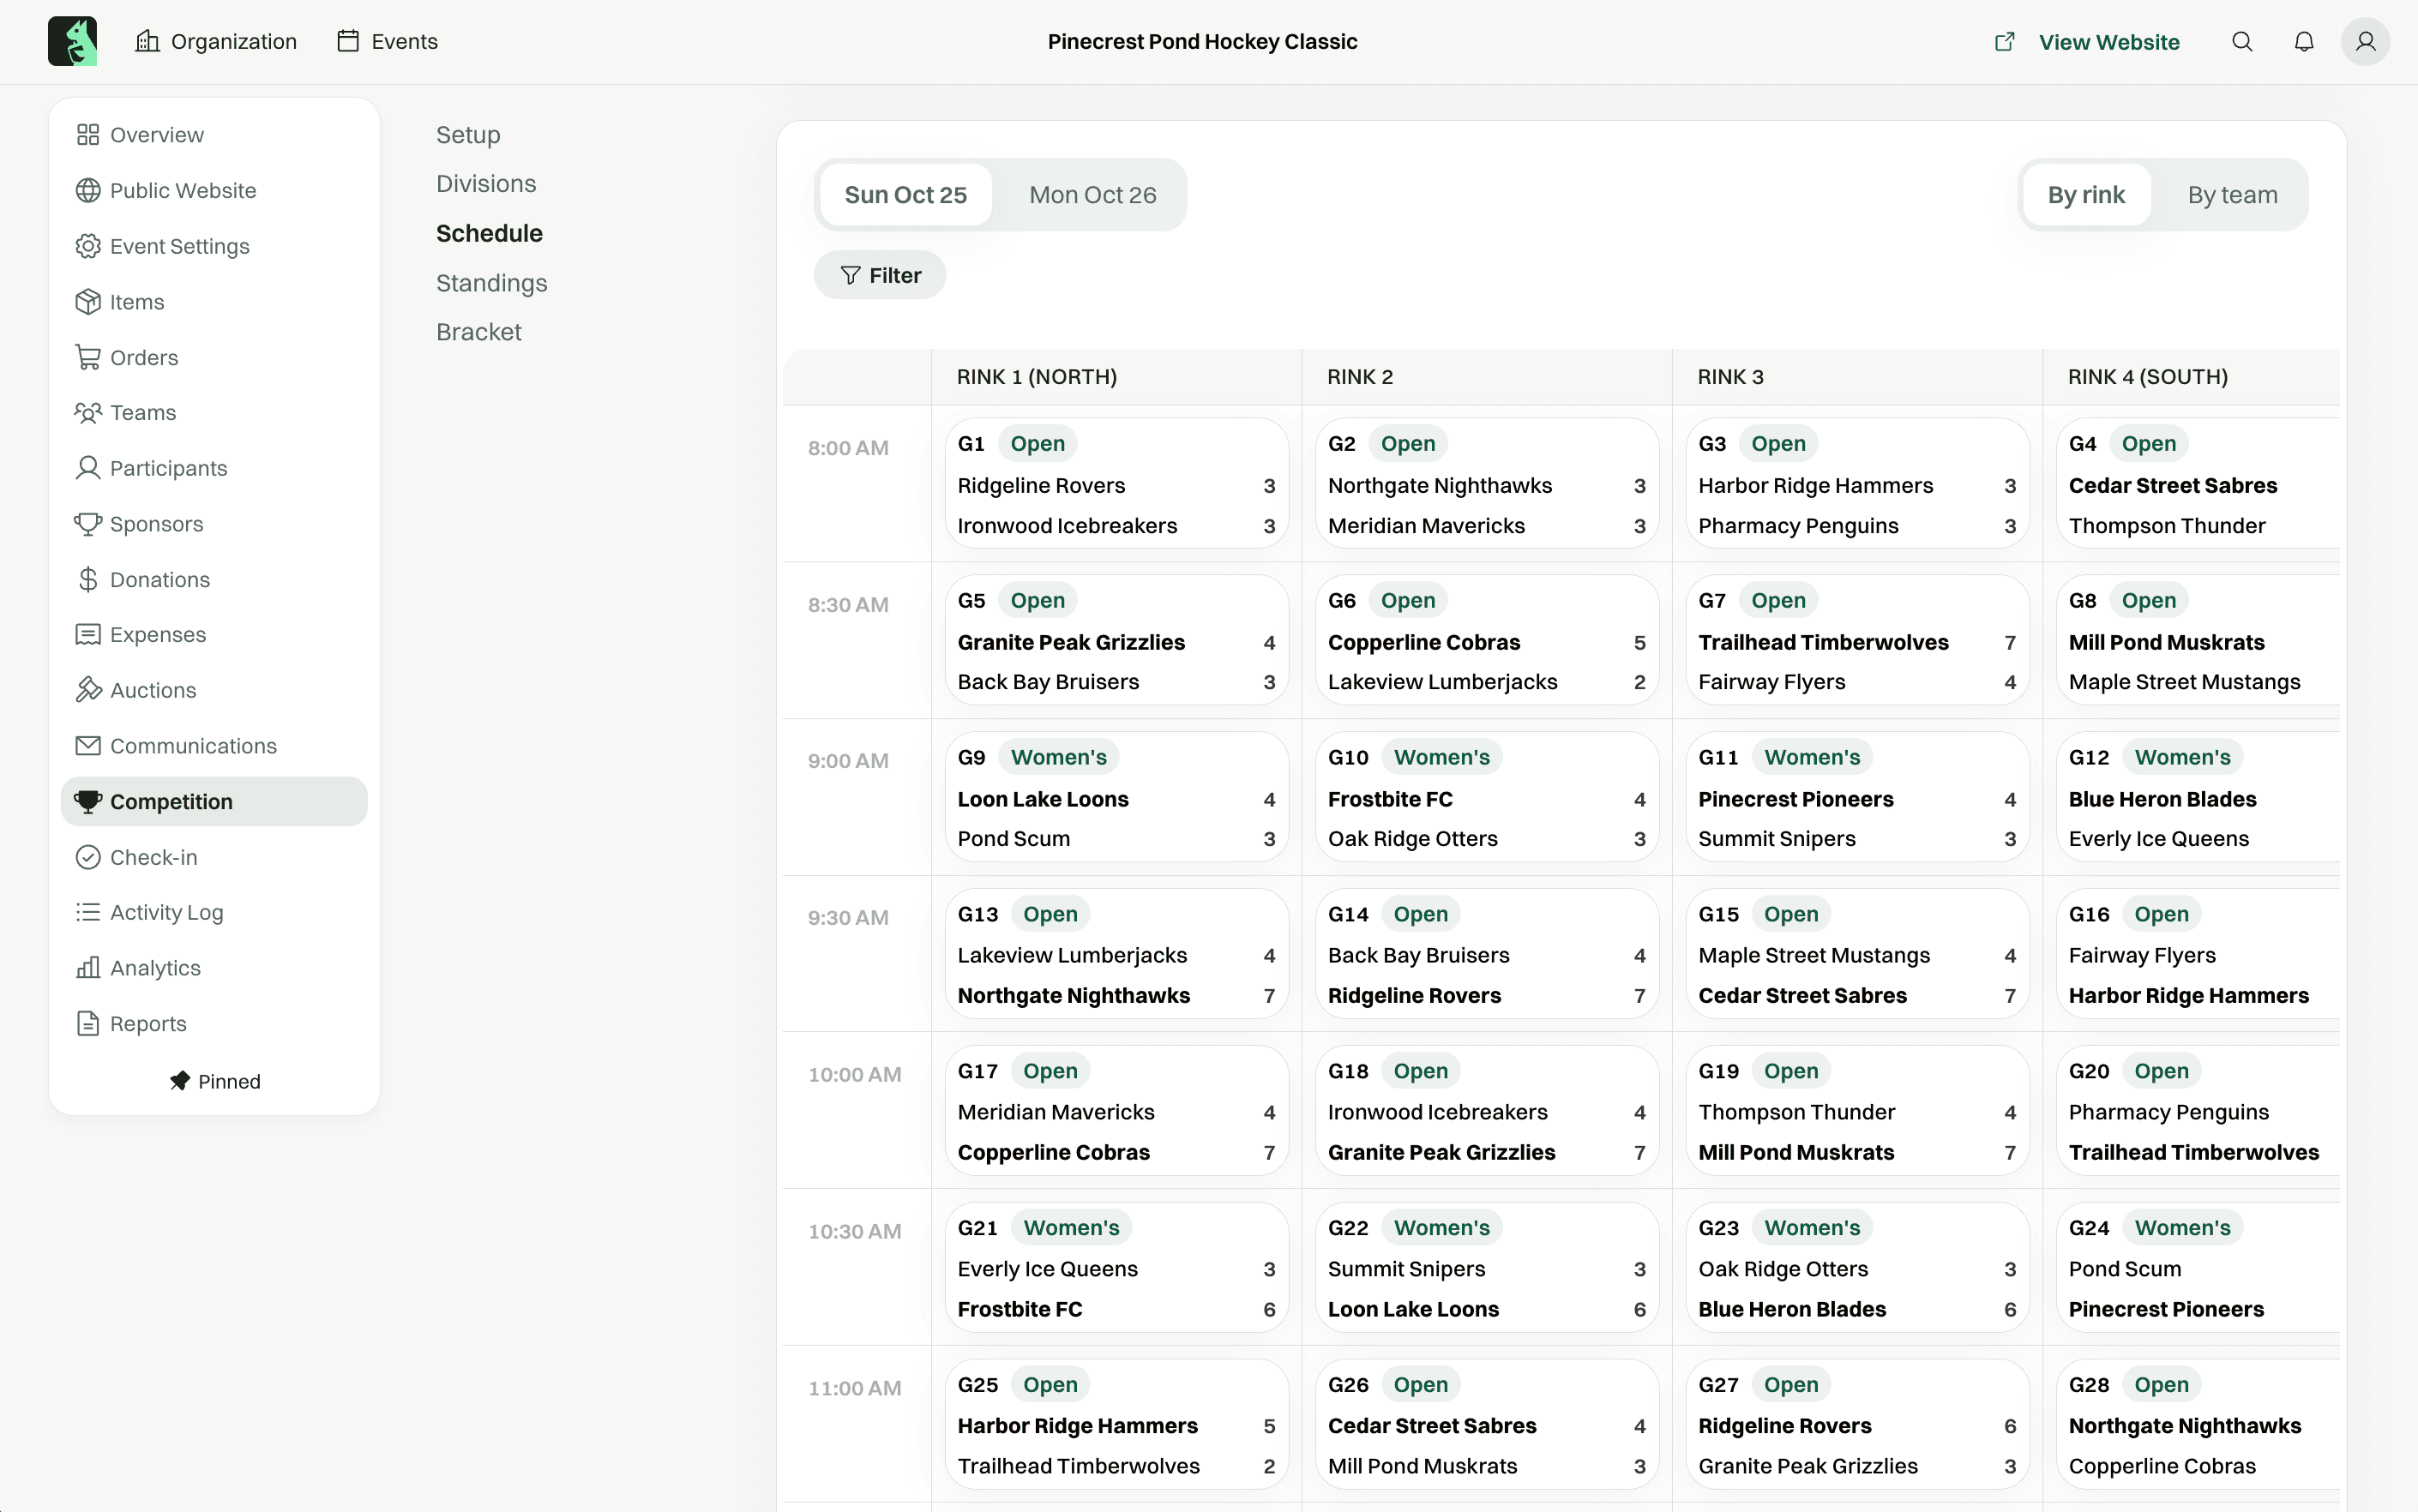Image resolution: width=2418 pixels, height=1512 pixels.
Task: Select the By rink view
Action: (x=2086, y=194)
